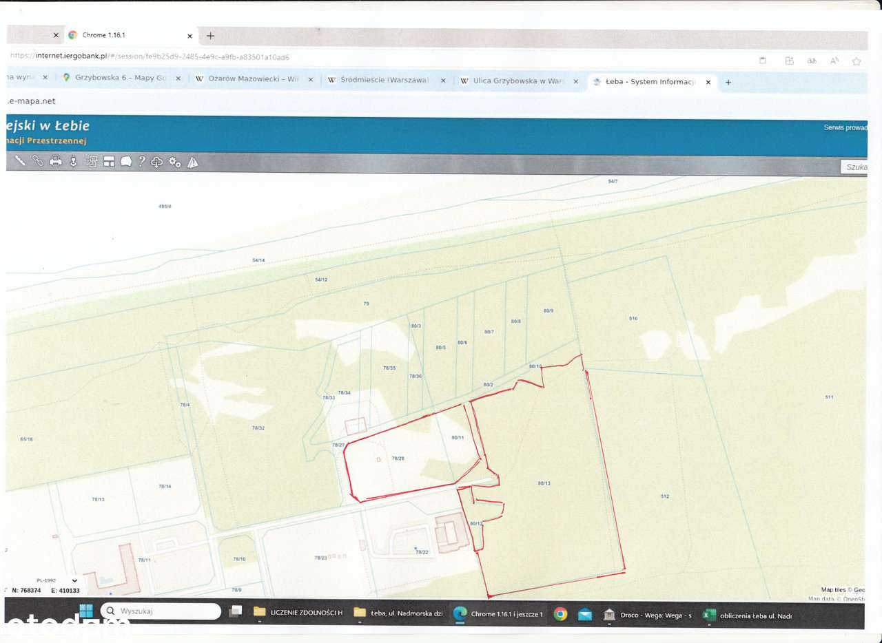Click the warning triangle icon in map toolbar
Viewport: 882px width, 643px height.
click(x=193, y=162)
